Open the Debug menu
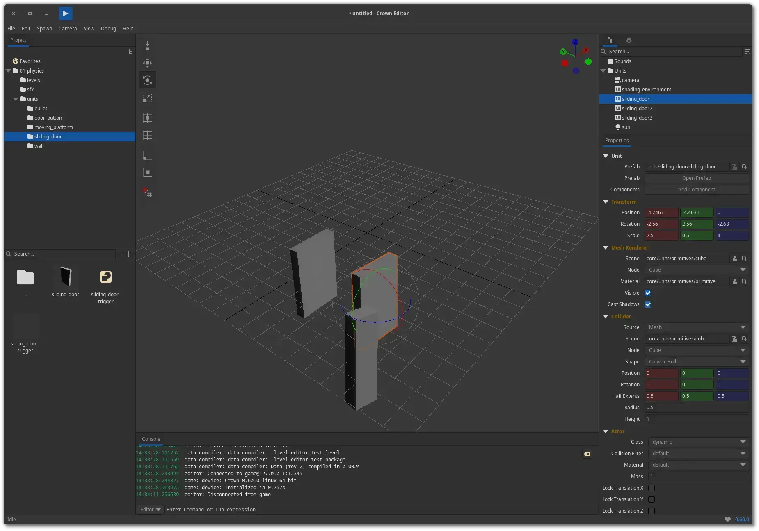This screenshot has height=531, width=759. click(x=108, y=29)
